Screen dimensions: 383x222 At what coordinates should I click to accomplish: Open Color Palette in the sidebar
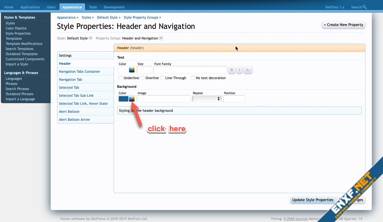16,28
